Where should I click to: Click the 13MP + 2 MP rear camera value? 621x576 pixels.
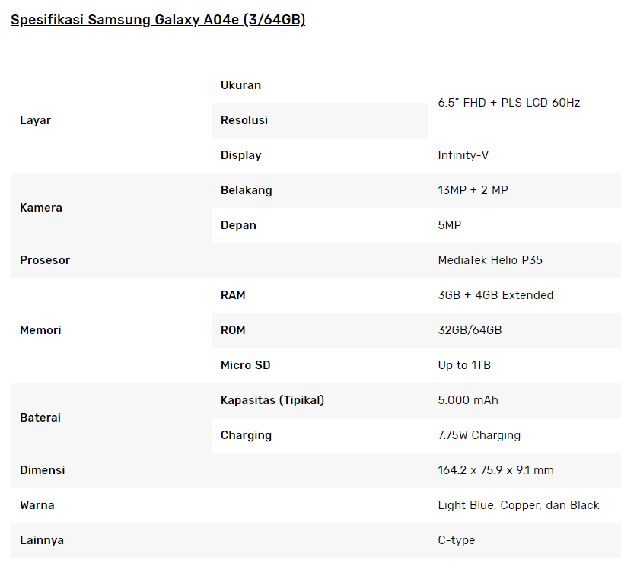[x=473, y=190]
